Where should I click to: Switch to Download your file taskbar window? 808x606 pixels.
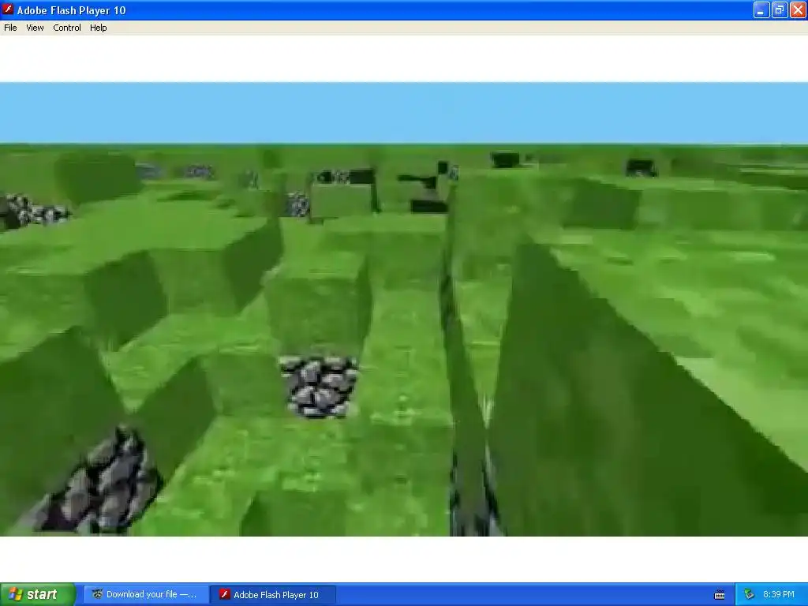click(146, 594)
